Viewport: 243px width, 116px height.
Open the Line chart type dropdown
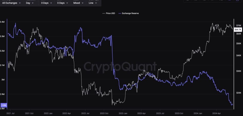[x=94, y=3]
